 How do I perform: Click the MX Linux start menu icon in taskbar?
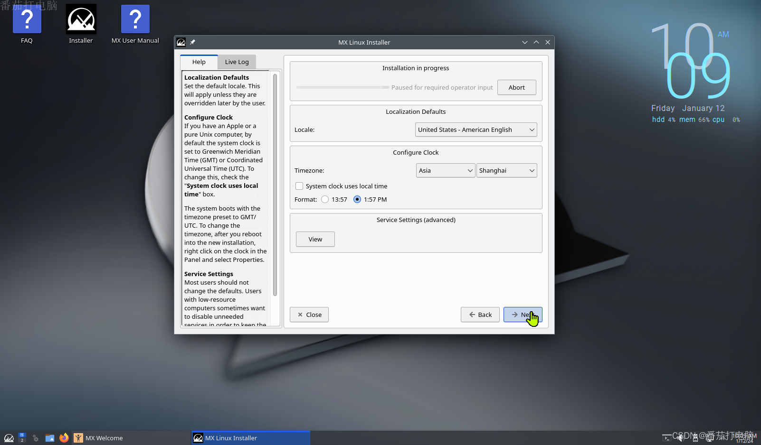pyautogui.click(x=9, y=438)
